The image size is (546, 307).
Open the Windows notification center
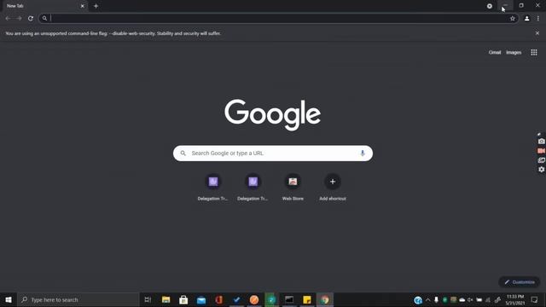click(x=535, y=299)
